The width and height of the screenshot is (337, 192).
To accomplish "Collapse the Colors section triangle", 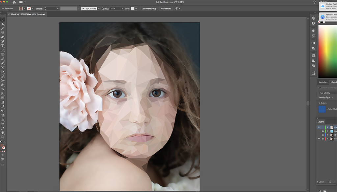I will click(x=319, y=103).
